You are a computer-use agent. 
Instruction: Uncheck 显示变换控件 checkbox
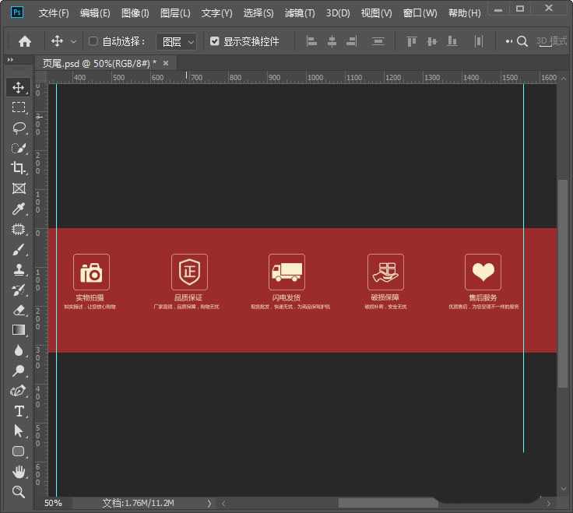[x=215, y=41]
